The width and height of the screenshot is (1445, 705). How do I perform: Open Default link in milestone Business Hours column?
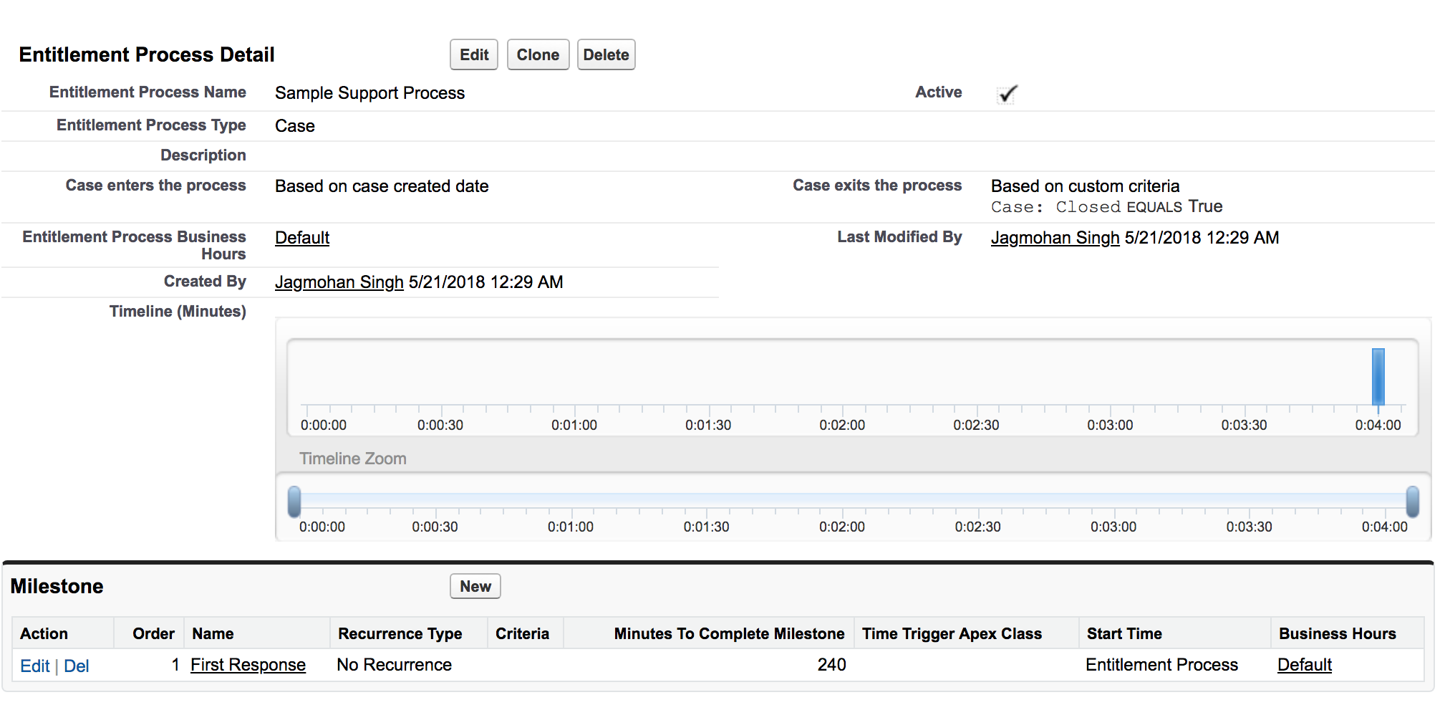pyautogui.click(x=1304, y=665)
